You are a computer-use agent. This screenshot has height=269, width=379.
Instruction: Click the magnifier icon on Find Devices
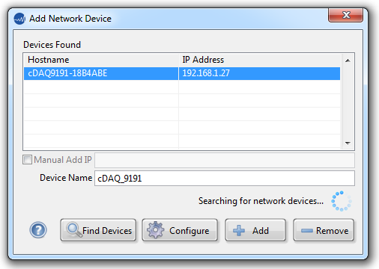[x=74, y=229]
